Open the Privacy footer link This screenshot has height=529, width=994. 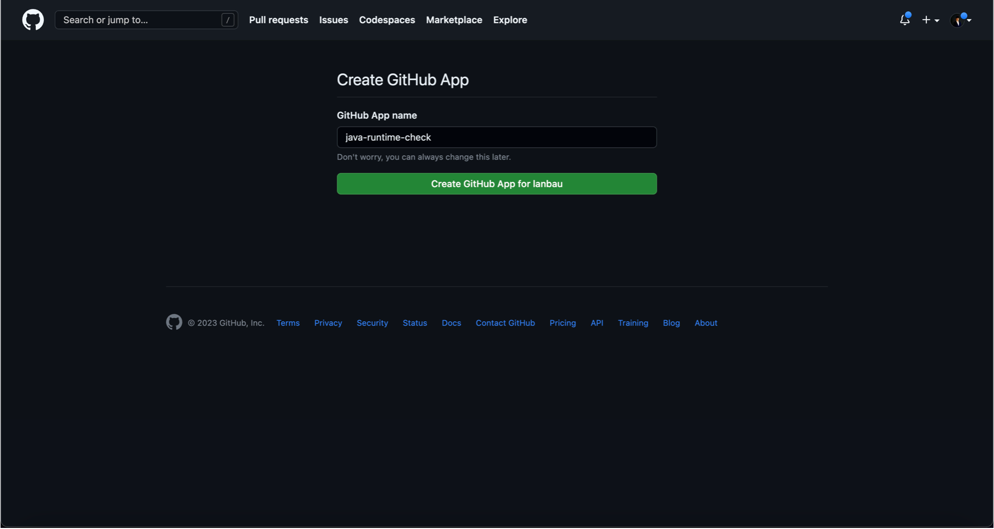(x=328, y=323)
